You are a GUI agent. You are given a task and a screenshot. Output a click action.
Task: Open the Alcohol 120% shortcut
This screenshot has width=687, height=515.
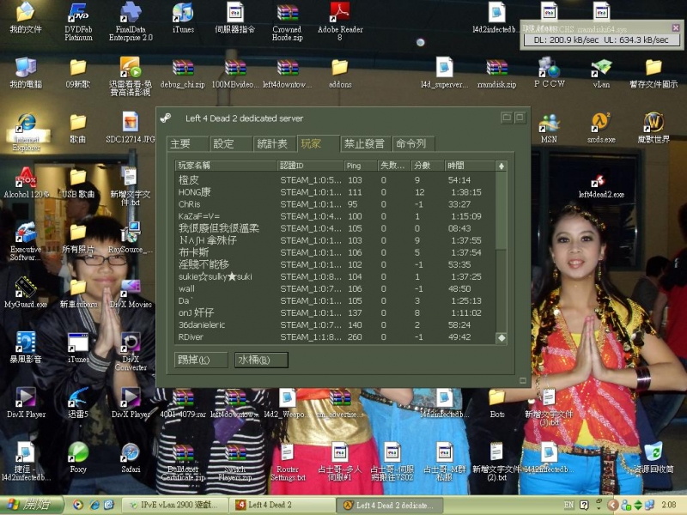pyautogui.click(x=26, y=179)
